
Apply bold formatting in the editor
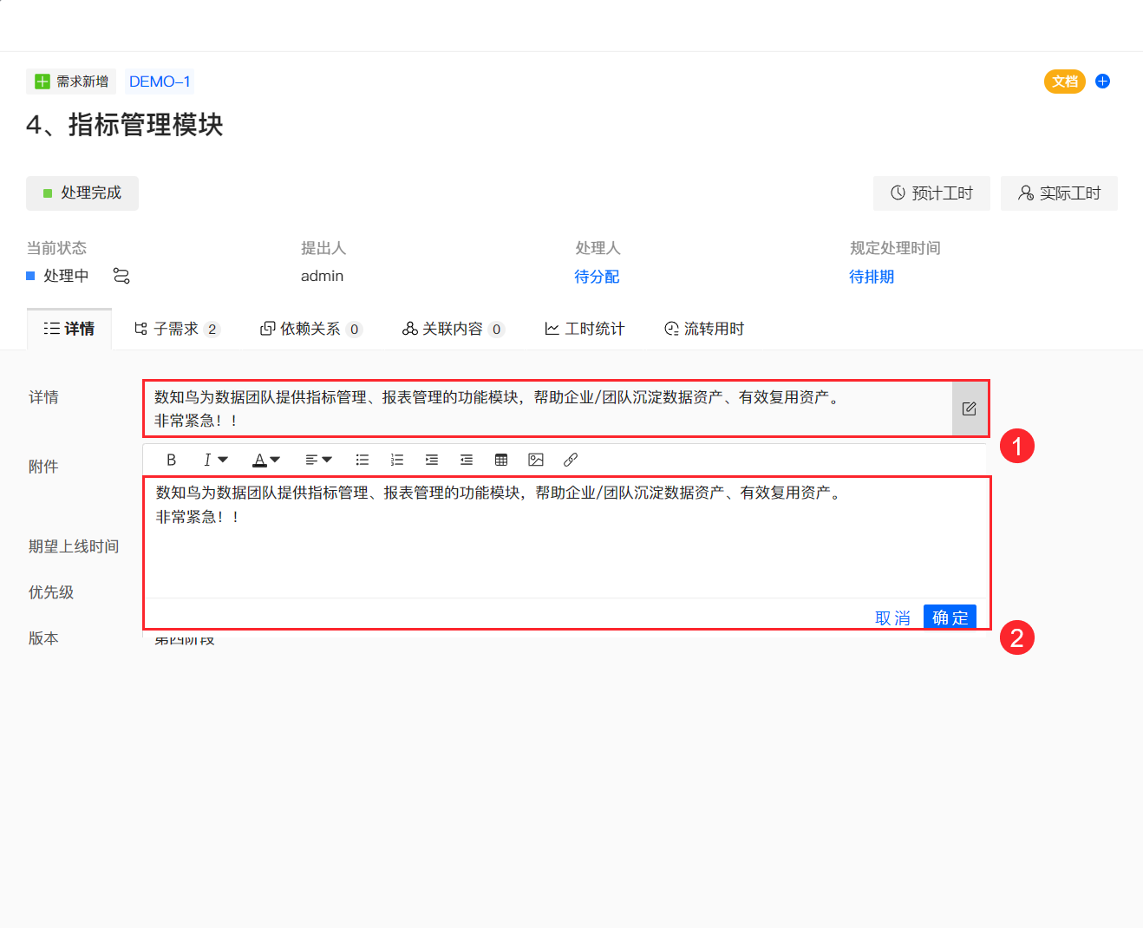click(x=171, y=460)
